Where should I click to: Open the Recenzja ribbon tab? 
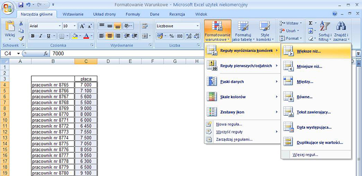[x=177, y=14]
